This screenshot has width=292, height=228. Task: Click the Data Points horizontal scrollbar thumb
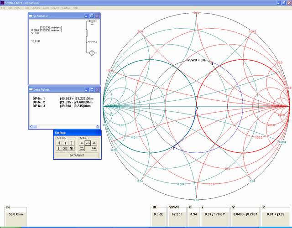pyautogui.click(x=35, y=127)
